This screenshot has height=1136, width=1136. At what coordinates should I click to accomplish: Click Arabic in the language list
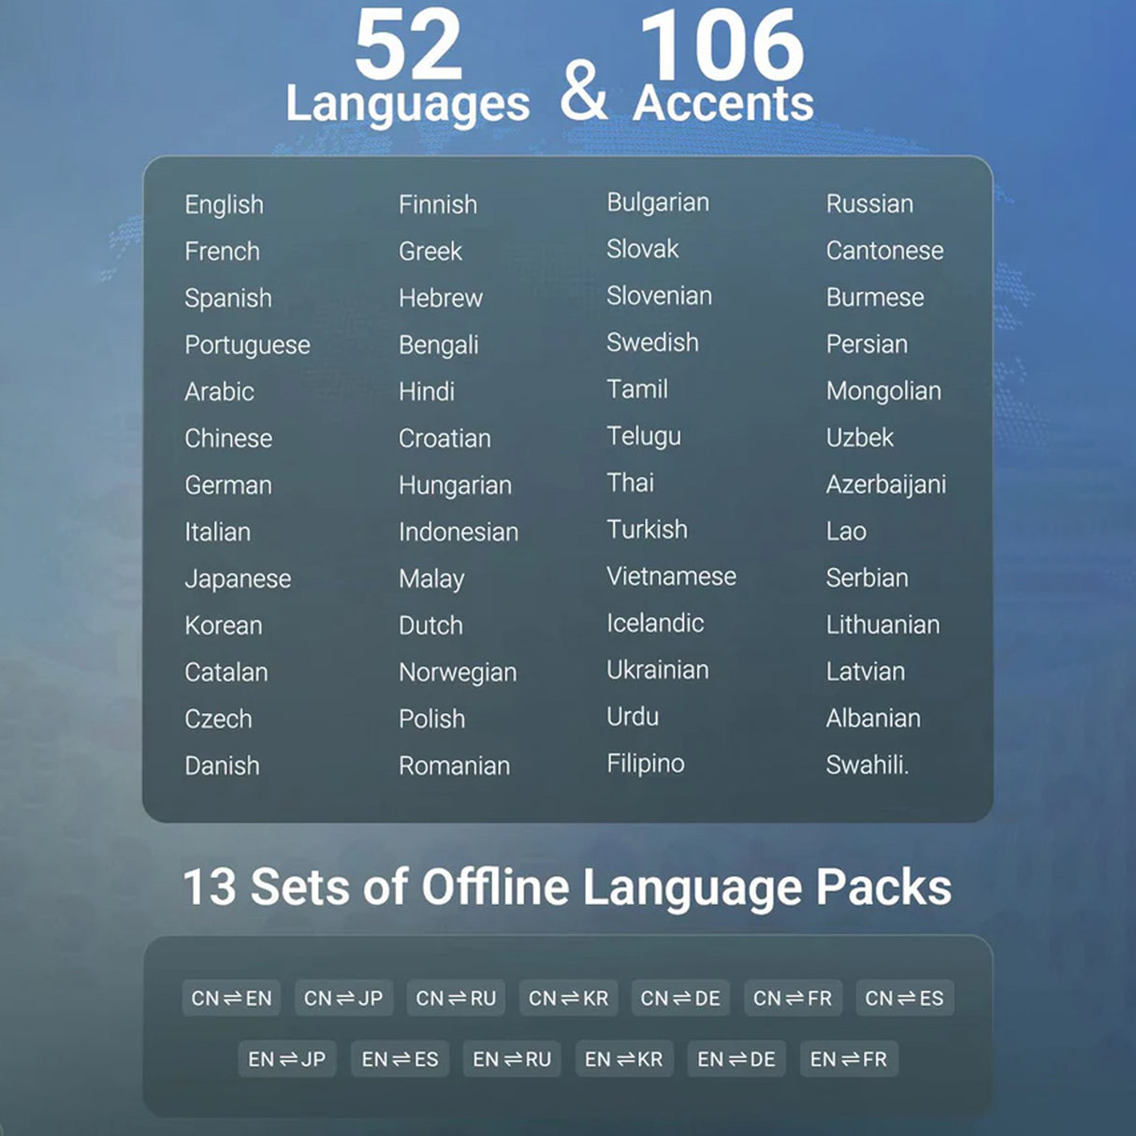tap(219, 391)
